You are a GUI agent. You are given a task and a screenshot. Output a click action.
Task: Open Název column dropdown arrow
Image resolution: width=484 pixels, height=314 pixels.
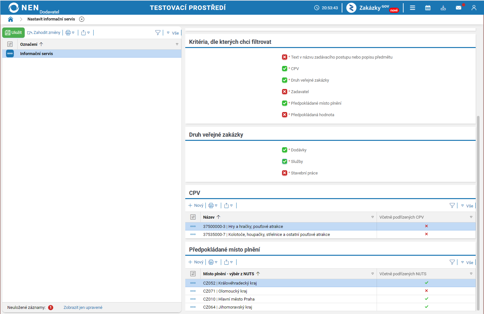click(372, 217)
